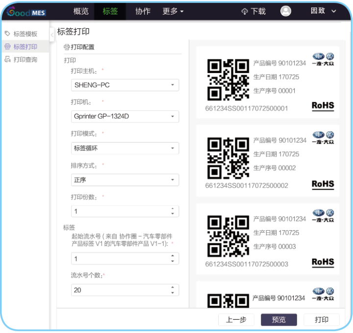
Task: Click the 打印 print button
Action: point(322,319)
